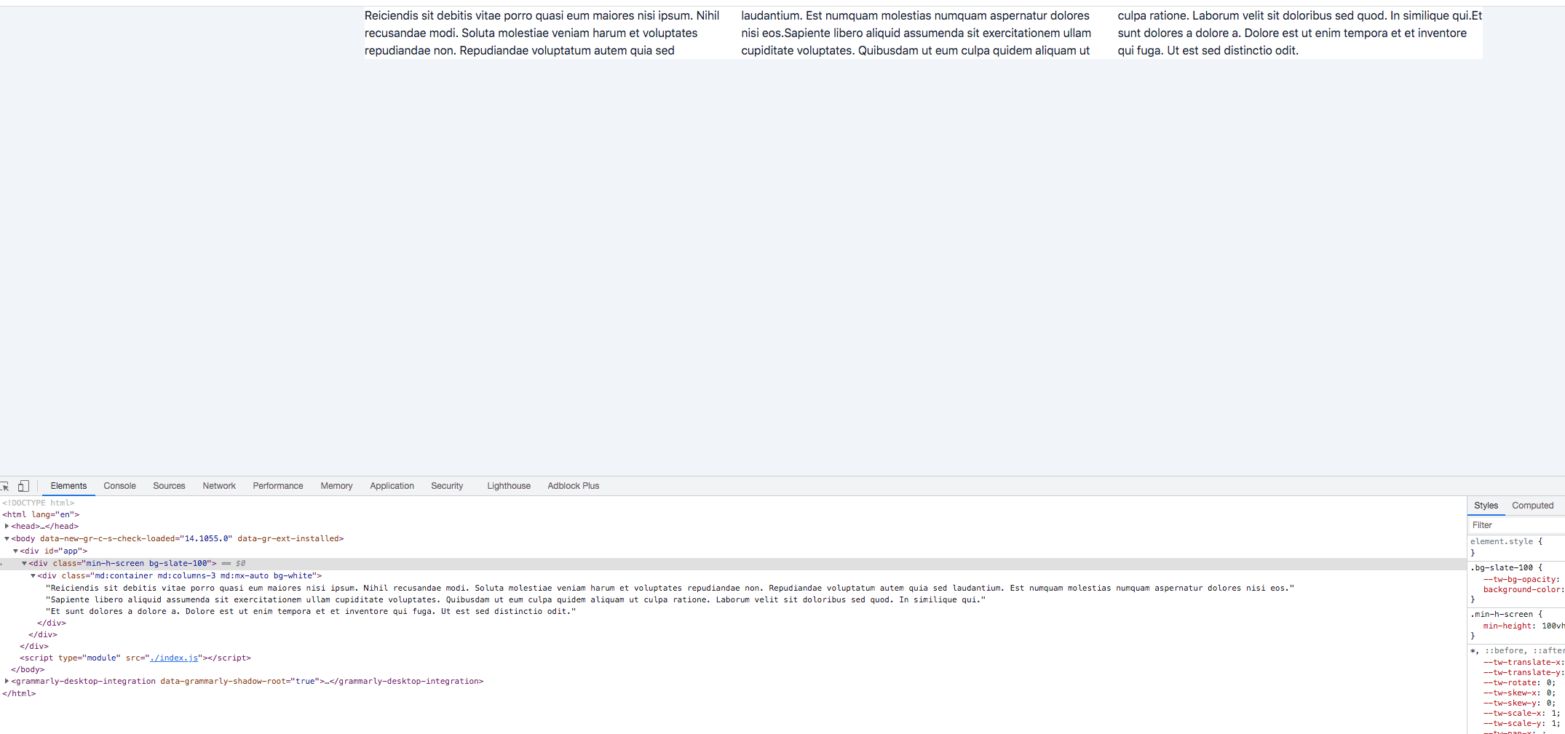The image size is (1565, 734).
Task: Open the ./index.js script link
Action: tap(173, 658)
